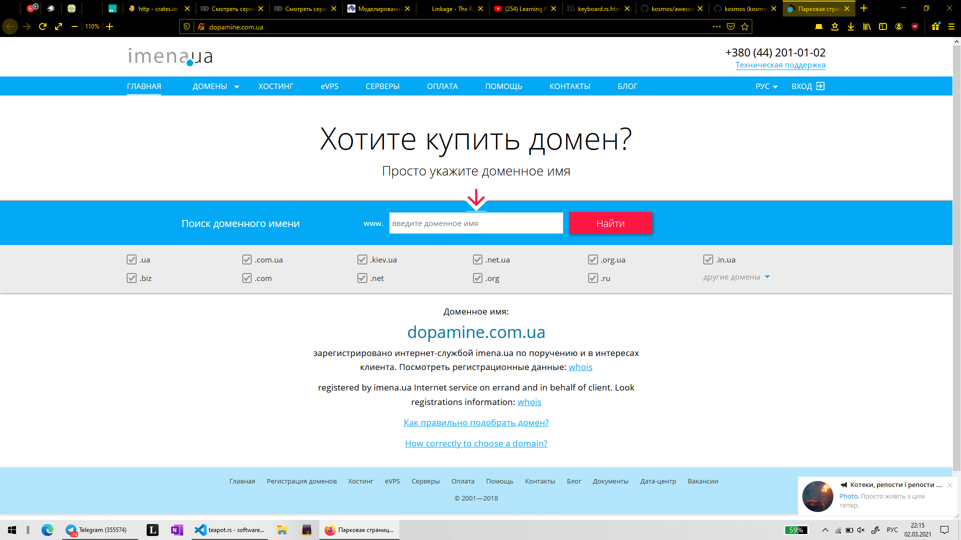Image resolution: width=961 pixels, height=540 pixels.
Task: Save page to Pocket
Action: point(731,26)
